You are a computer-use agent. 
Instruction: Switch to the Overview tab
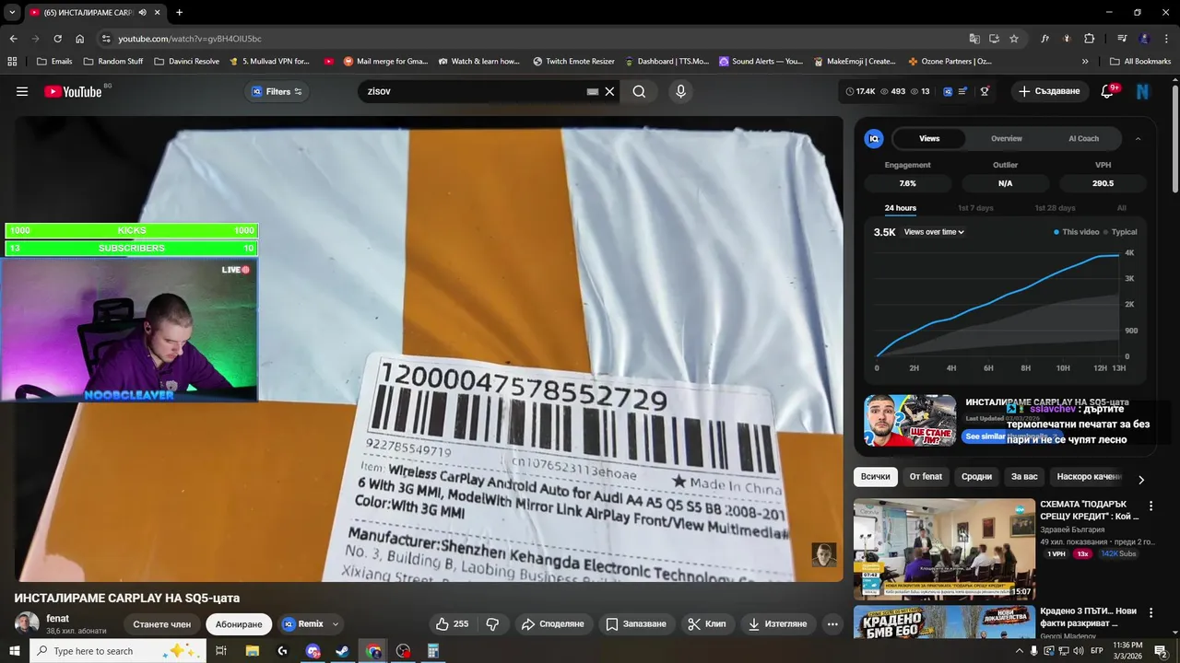coord(1007,139)
